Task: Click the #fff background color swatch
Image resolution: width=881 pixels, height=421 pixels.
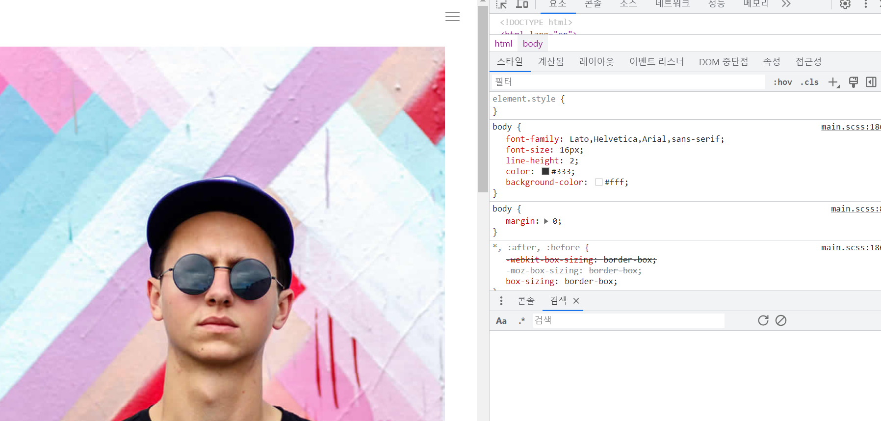Action: (598, 182)
